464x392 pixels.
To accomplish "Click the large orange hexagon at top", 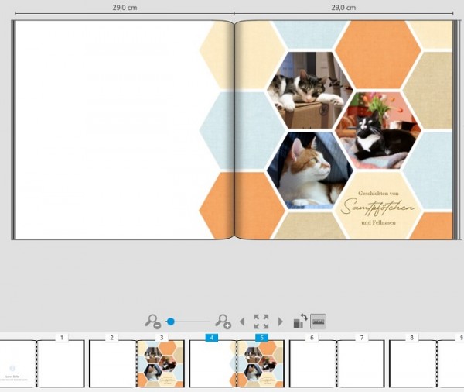I will click(x=378, y=54).
